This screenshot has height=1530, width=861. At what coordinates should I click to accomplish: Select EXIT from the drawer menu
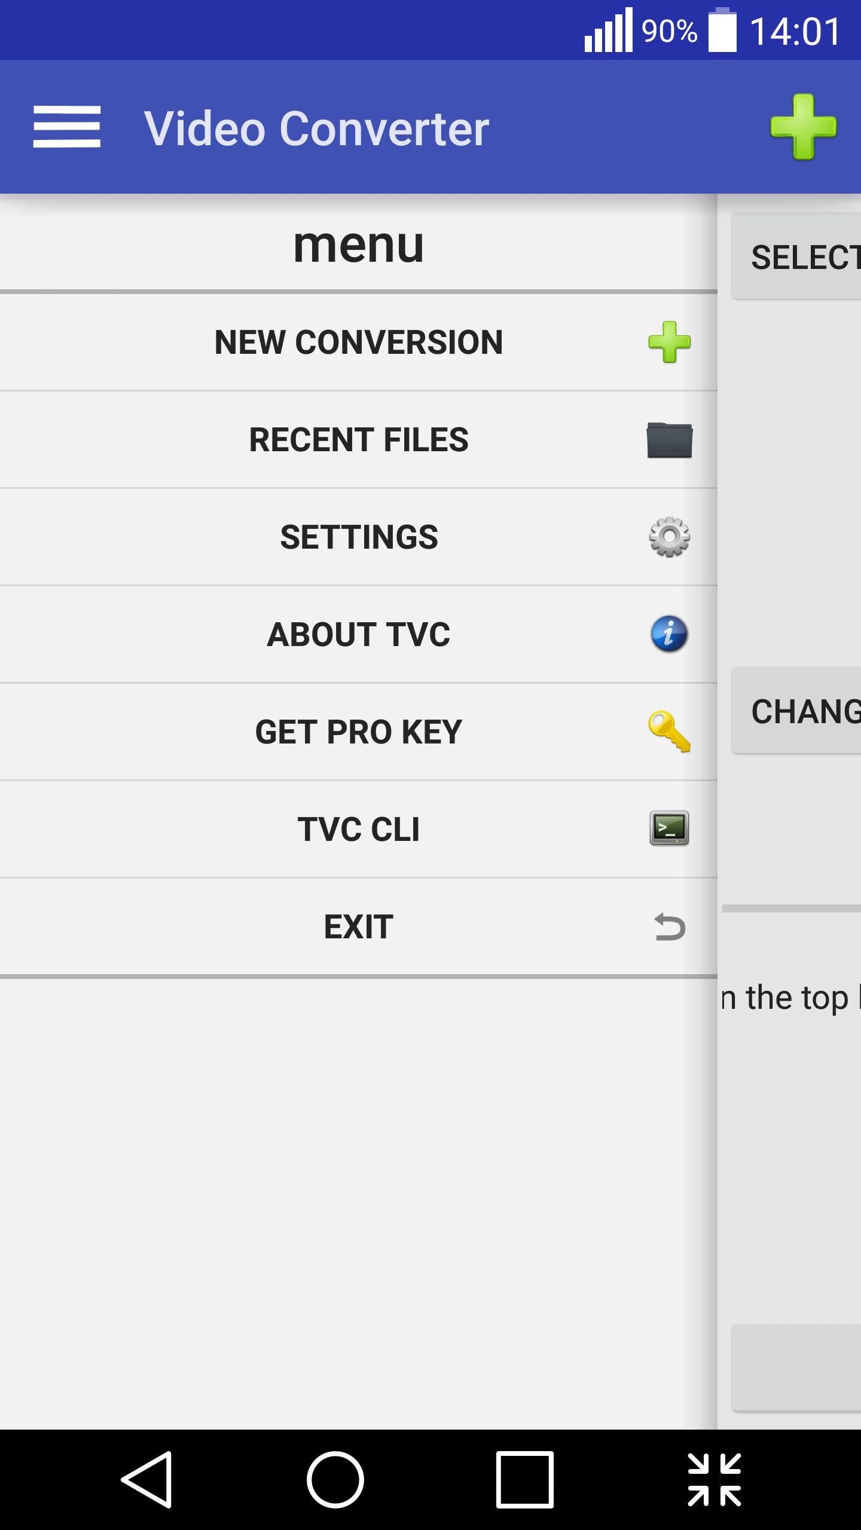click(x=359, y=927)
